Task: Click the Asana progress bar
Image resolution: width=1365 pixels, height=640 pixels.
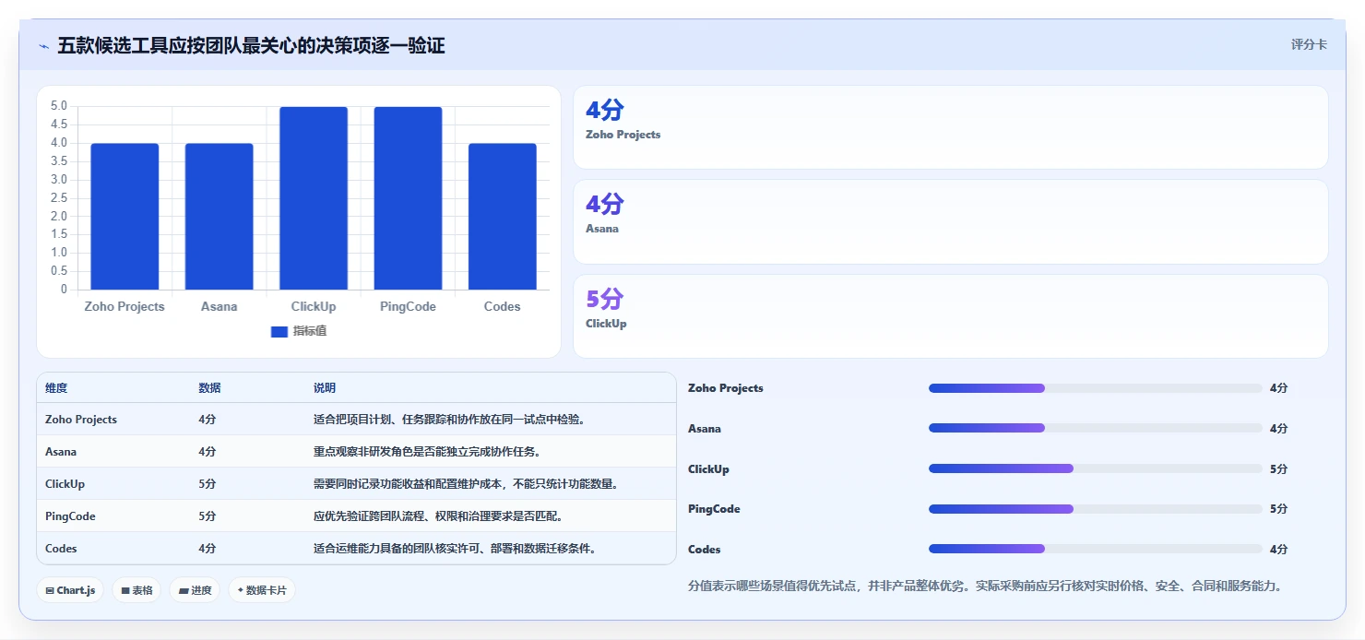Action: pos(1095,428)
